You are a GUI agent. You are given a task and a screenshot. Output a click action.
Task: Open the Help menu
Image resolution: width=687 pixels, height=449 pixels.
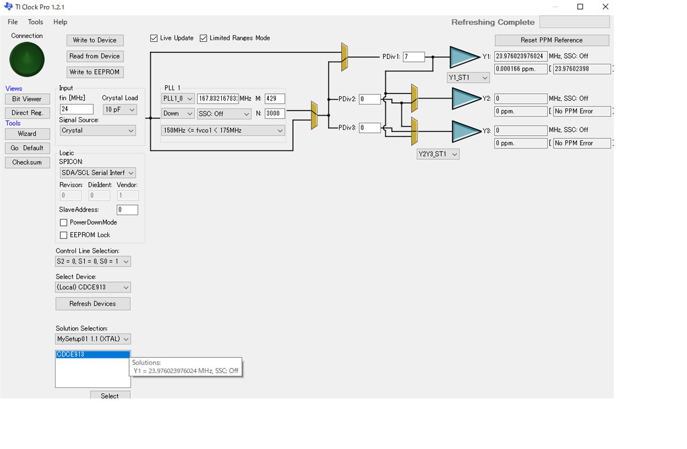tap(60, 22)
